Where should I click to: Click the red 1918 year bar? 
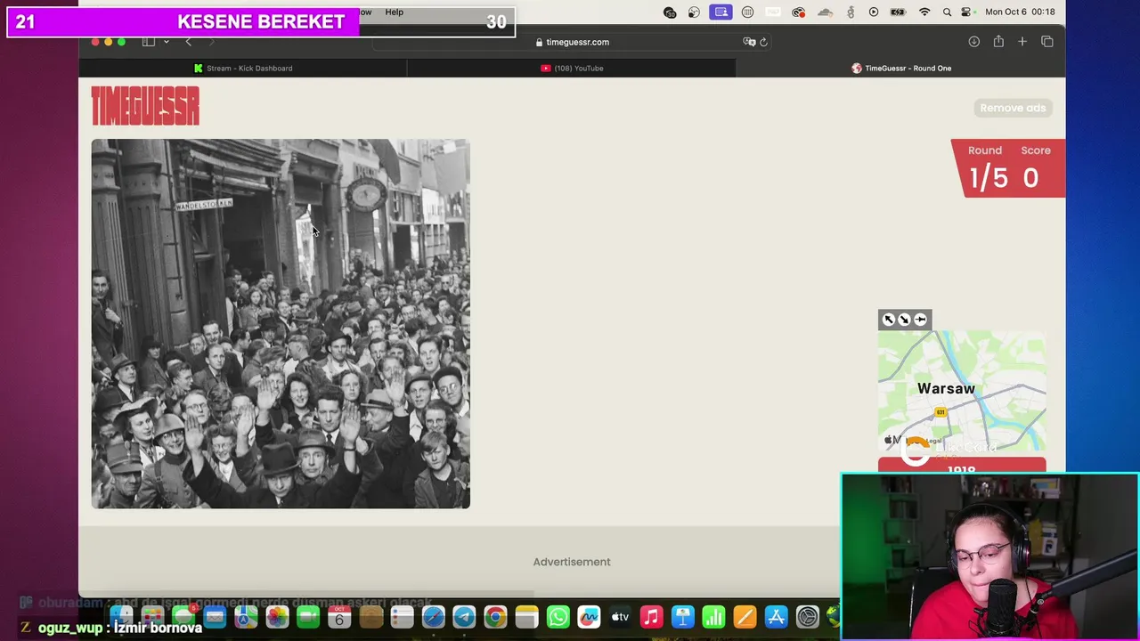click(962, 467)
